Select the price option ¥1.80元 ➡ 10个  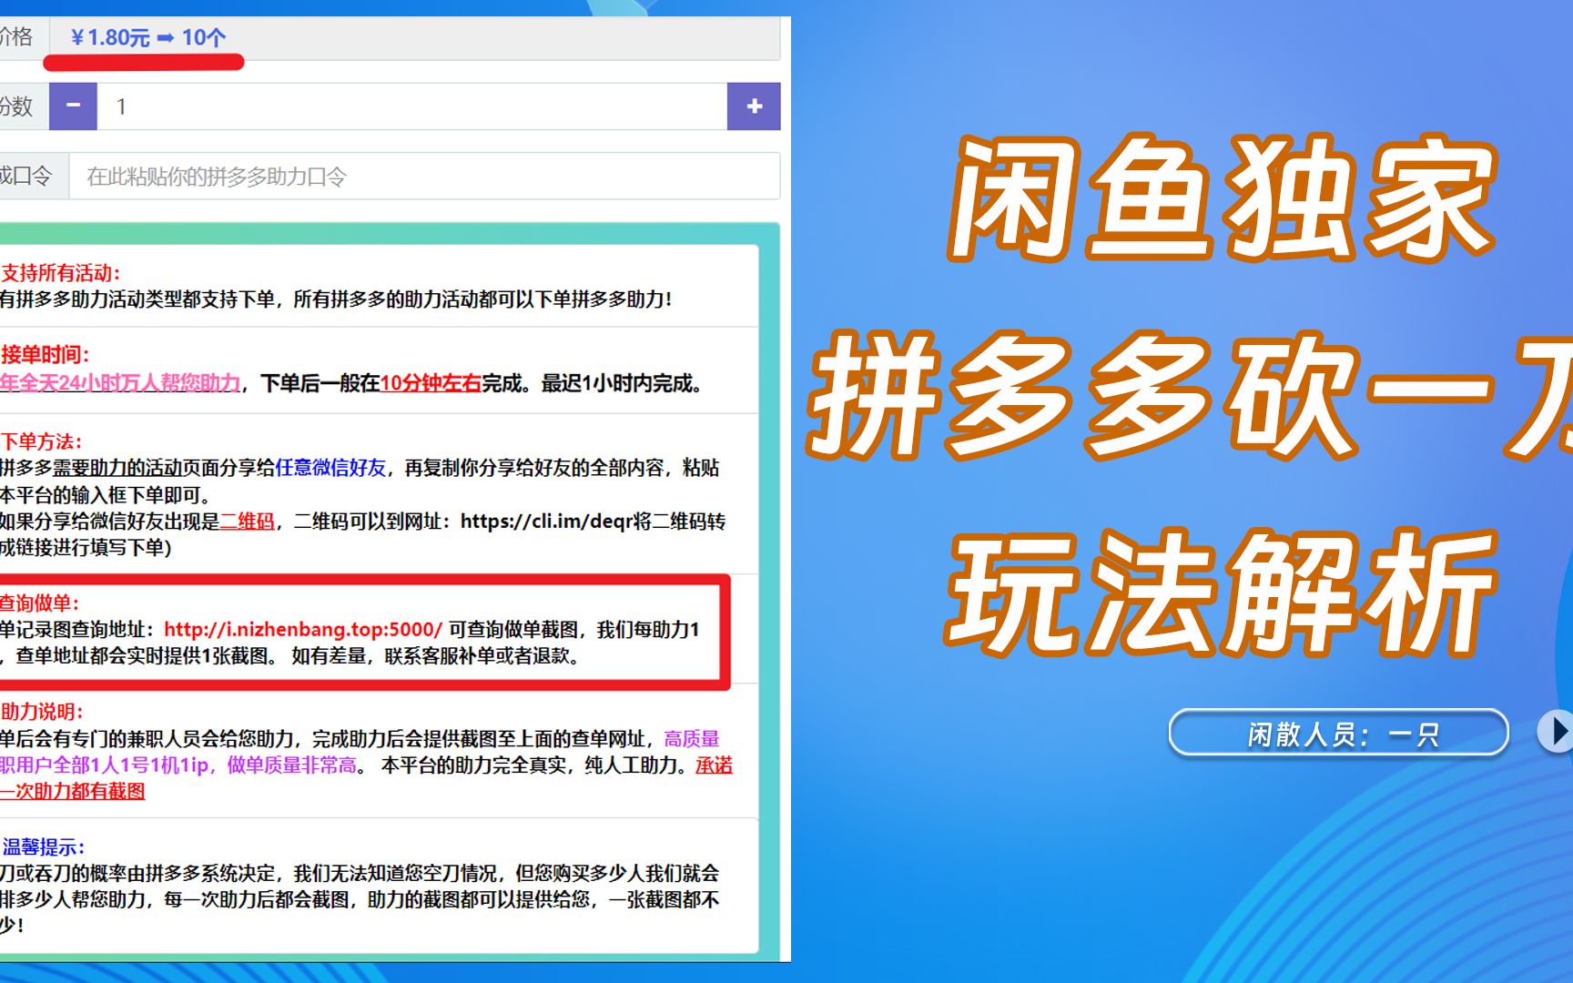147,37
